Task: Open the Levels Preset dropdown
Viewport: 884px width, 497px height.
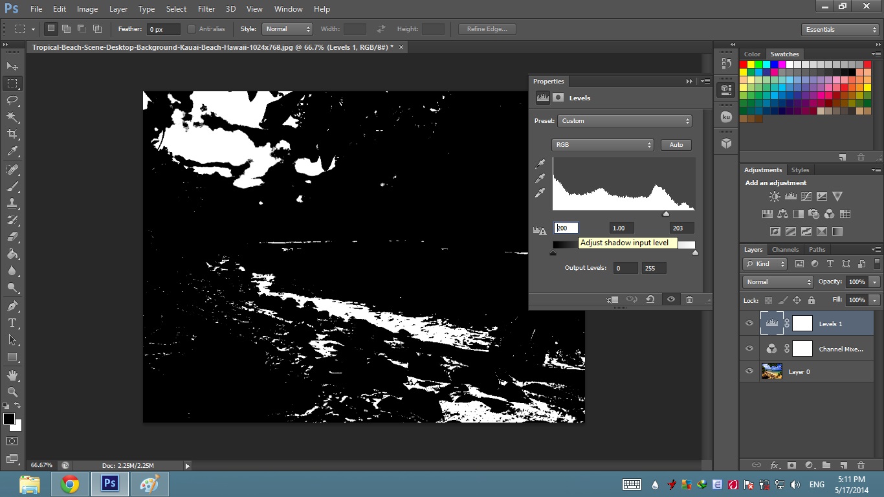Action: [625, 121]
